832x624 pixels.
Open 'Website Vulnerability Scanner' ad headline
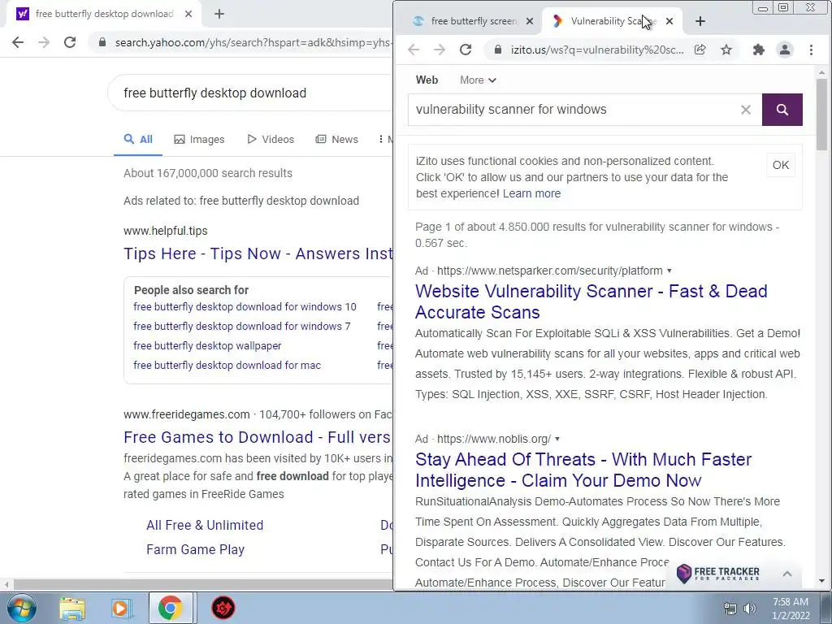(591, 301)
